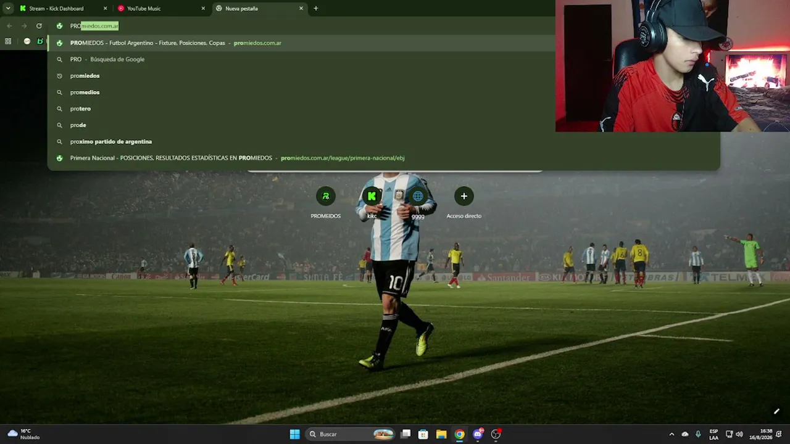
Task: Click the microphone icon in system tray
Action: (x=698, y=434)
